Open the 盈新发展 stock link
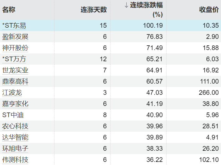Image resolution: width=221 pixels, height=165 pixels. point(15,37)
